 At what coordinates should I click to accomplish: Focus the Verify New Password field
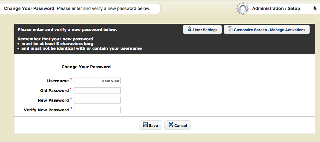point(97,110)
